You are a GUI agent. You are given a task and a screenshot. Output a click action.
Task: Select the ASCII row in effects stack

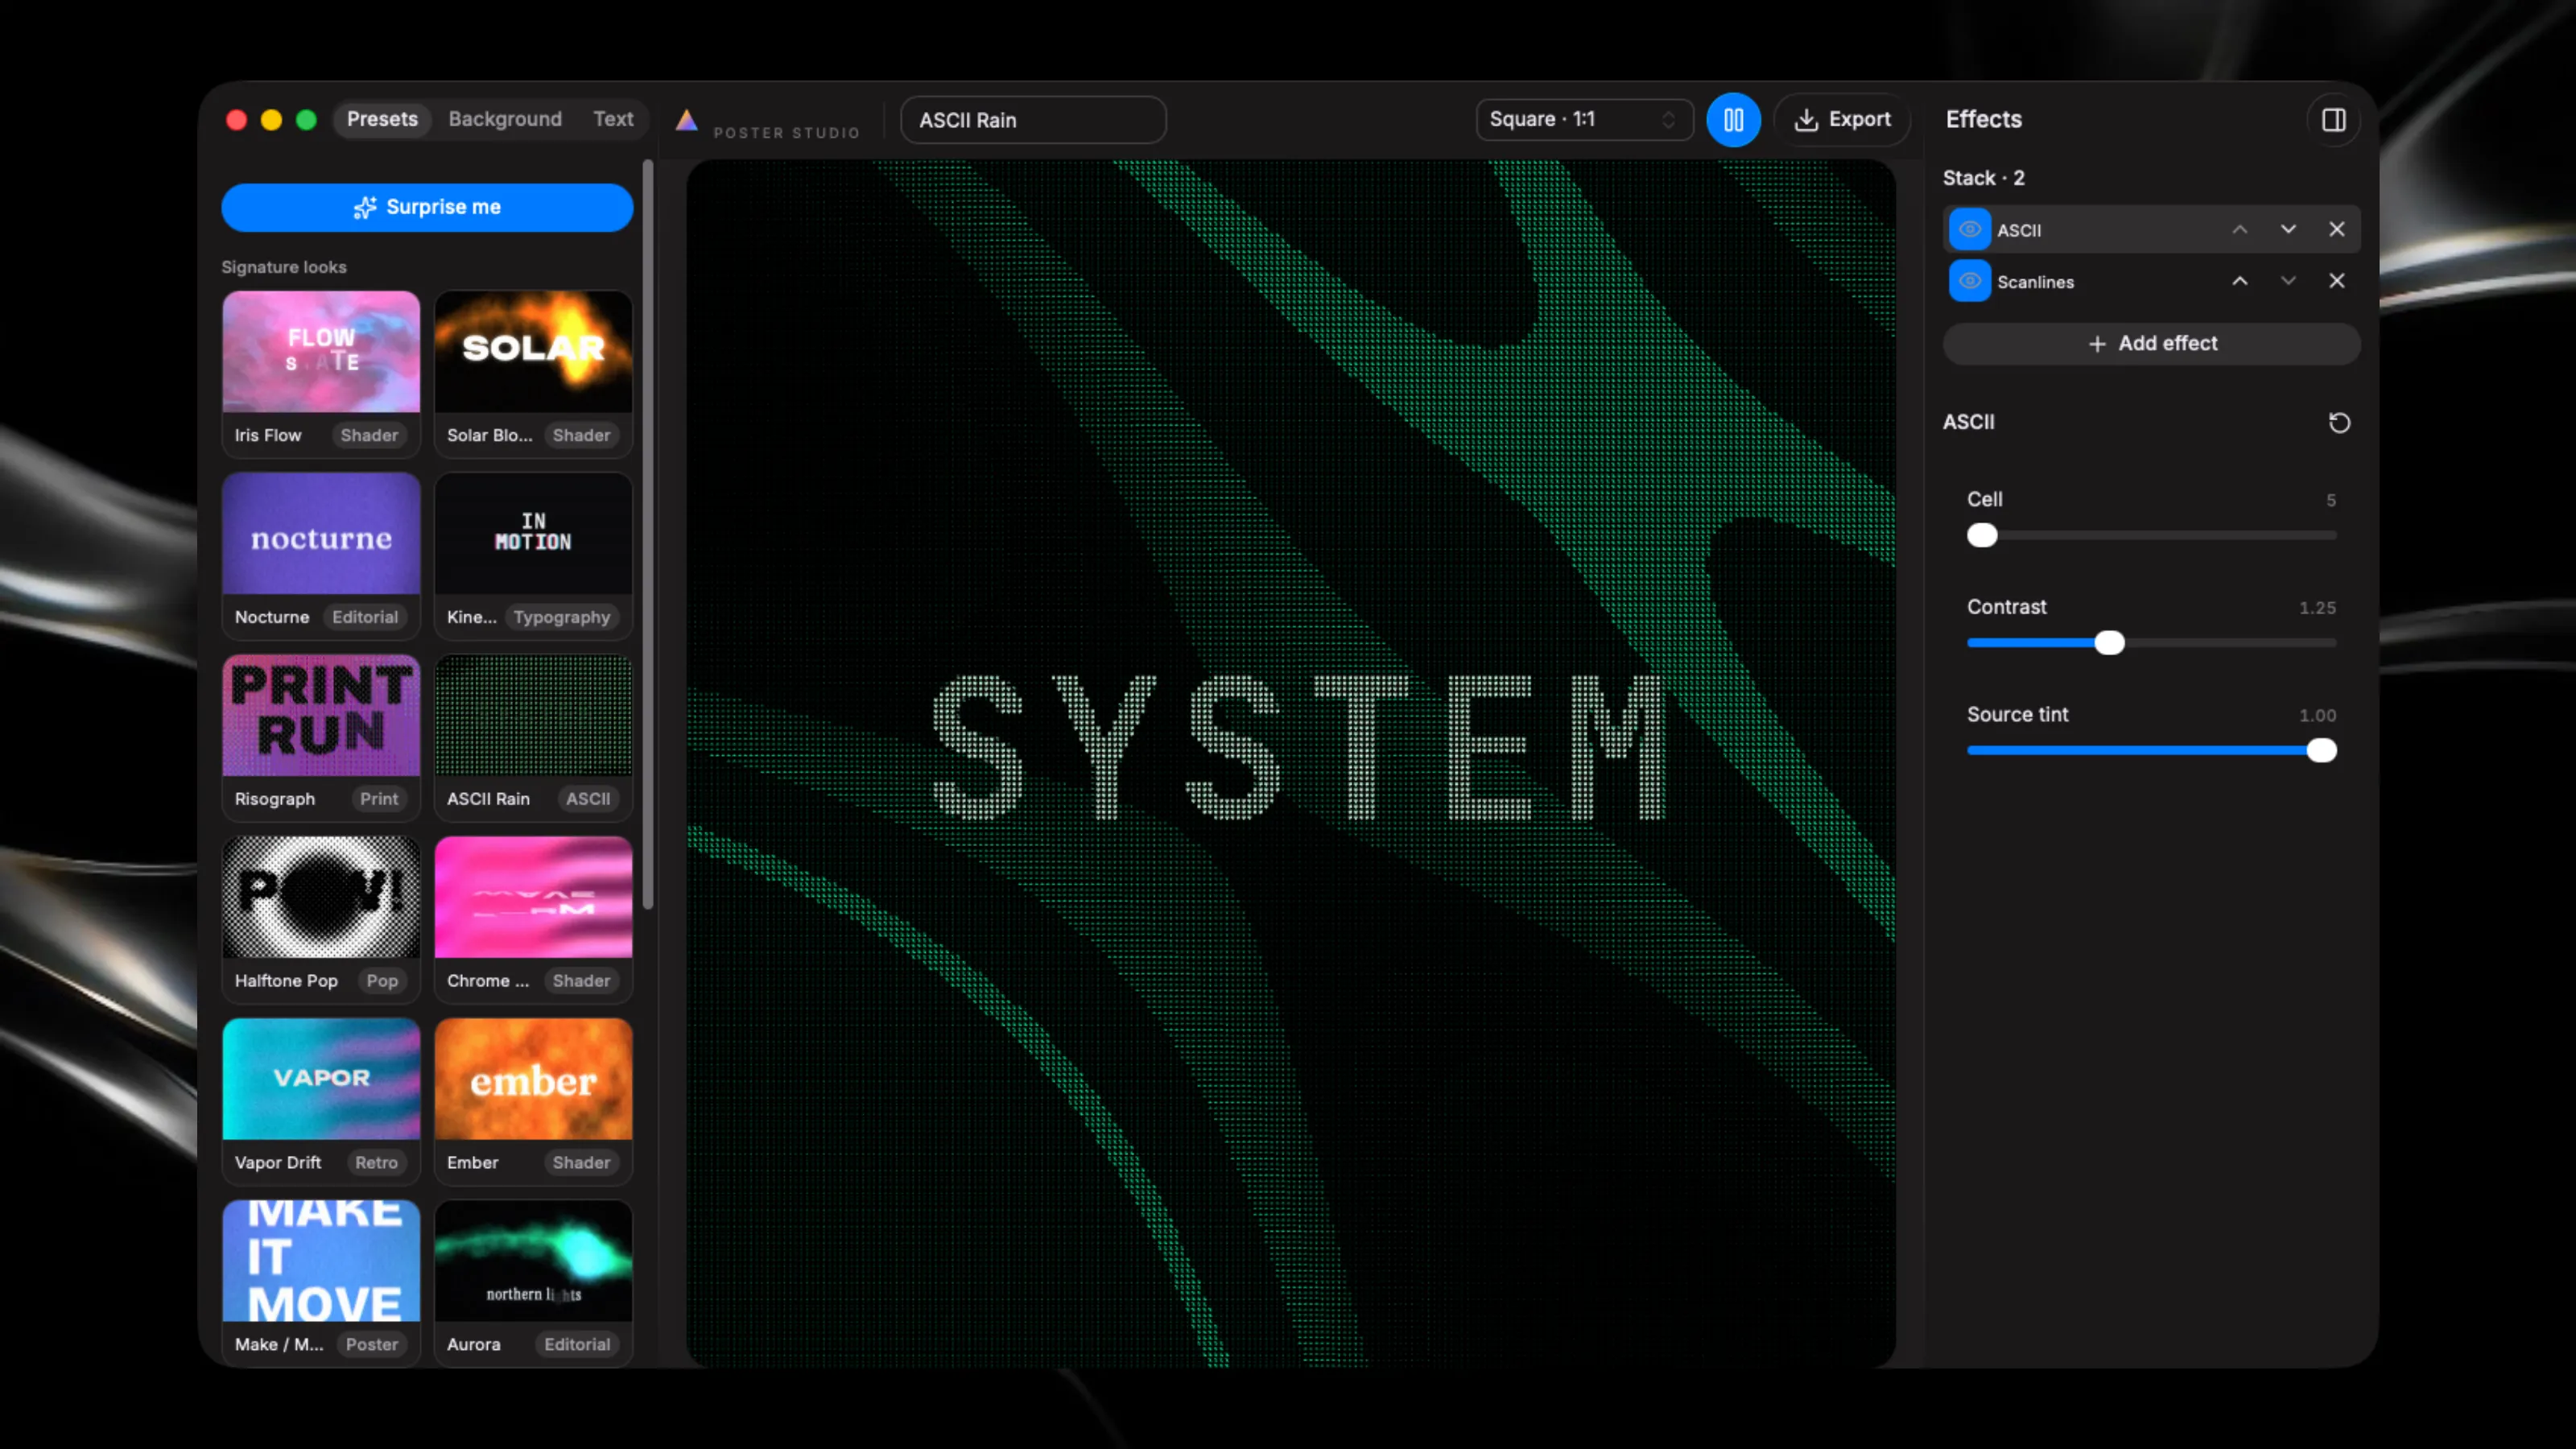(x=2152, y=230)
